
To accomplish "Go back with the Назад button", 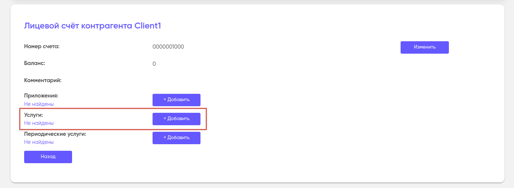I will pos(48,157).
